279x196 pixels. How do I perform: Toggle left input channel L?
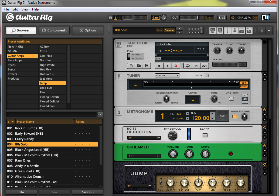pos(116,17)
